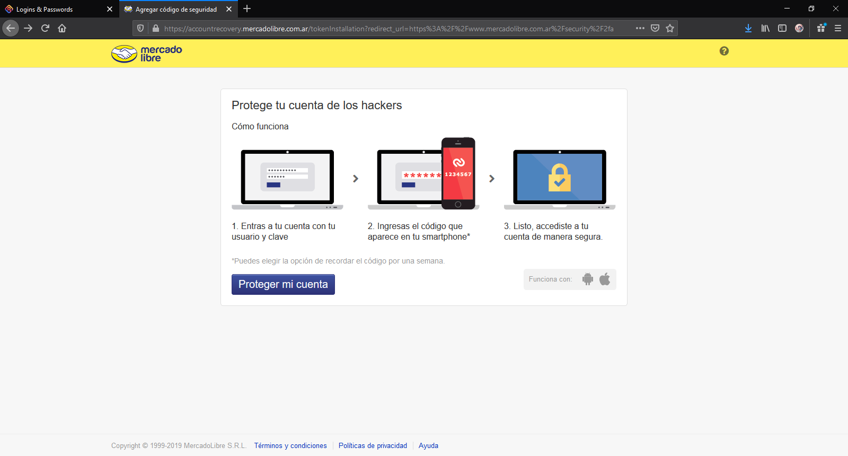Show site information via padlock icon
Image resolution: width=848 pixels, height=456 pixels.
156,28
